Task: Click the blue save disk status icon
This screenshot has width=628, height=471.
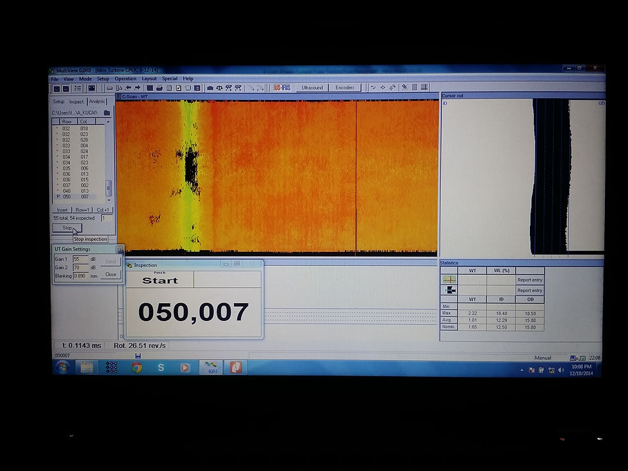Action: click(138, 356)
